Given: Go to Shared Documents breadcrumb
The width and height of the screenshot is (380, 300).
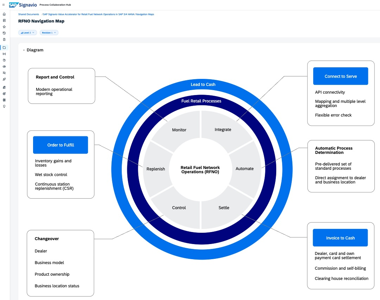Looking at the screenshot, I should (28, 14).
